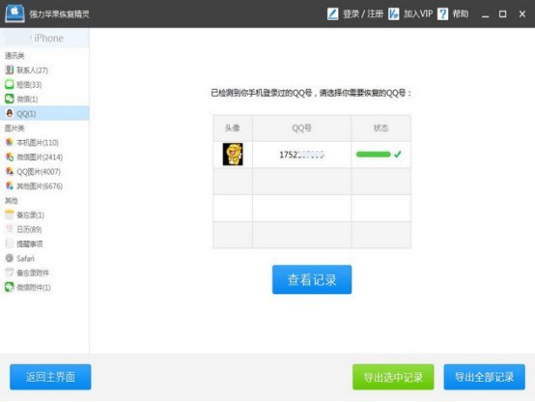This screenshot has height=402, width=535.
Task: Click the green 导出选中记录 button
Action: pyautogui.click(x=393, y=377)
